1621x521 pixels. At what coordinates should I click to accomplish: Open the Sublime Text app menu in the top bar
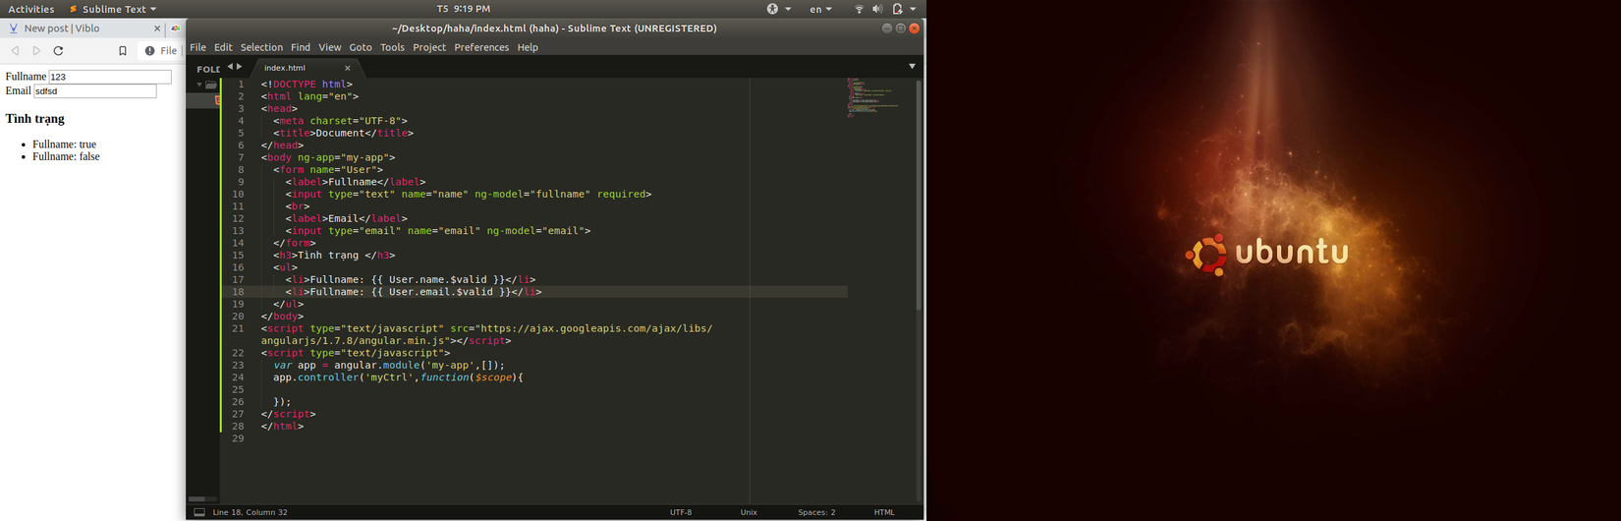point(113,9)
